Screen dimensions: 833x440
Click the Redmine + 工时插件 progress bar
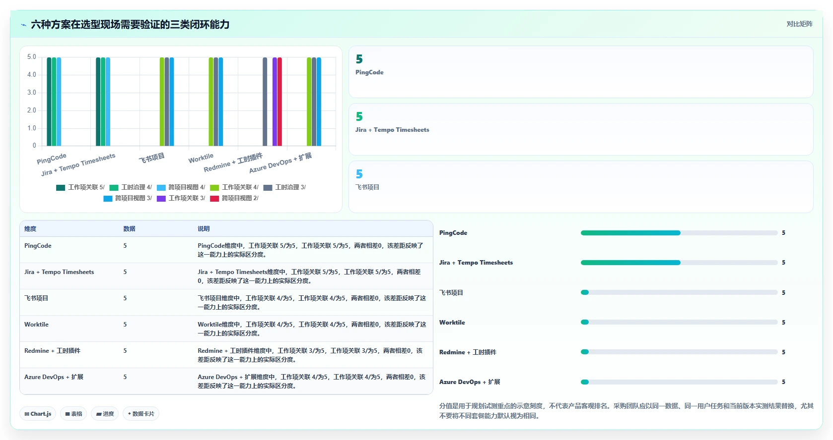(679, 352)
